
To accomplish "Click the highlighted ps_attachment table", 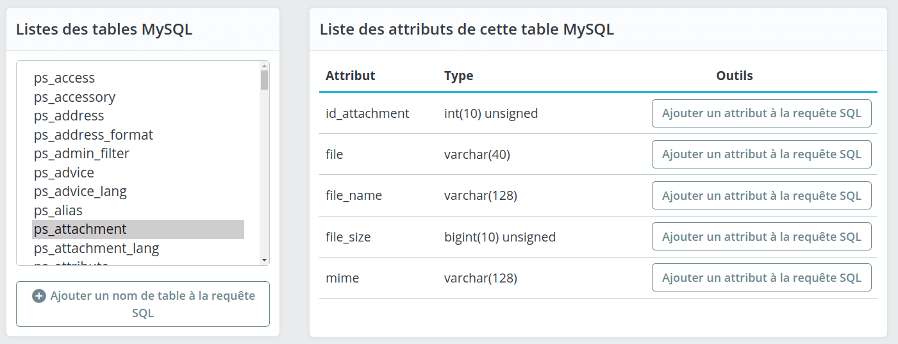I will click(80, 229).
